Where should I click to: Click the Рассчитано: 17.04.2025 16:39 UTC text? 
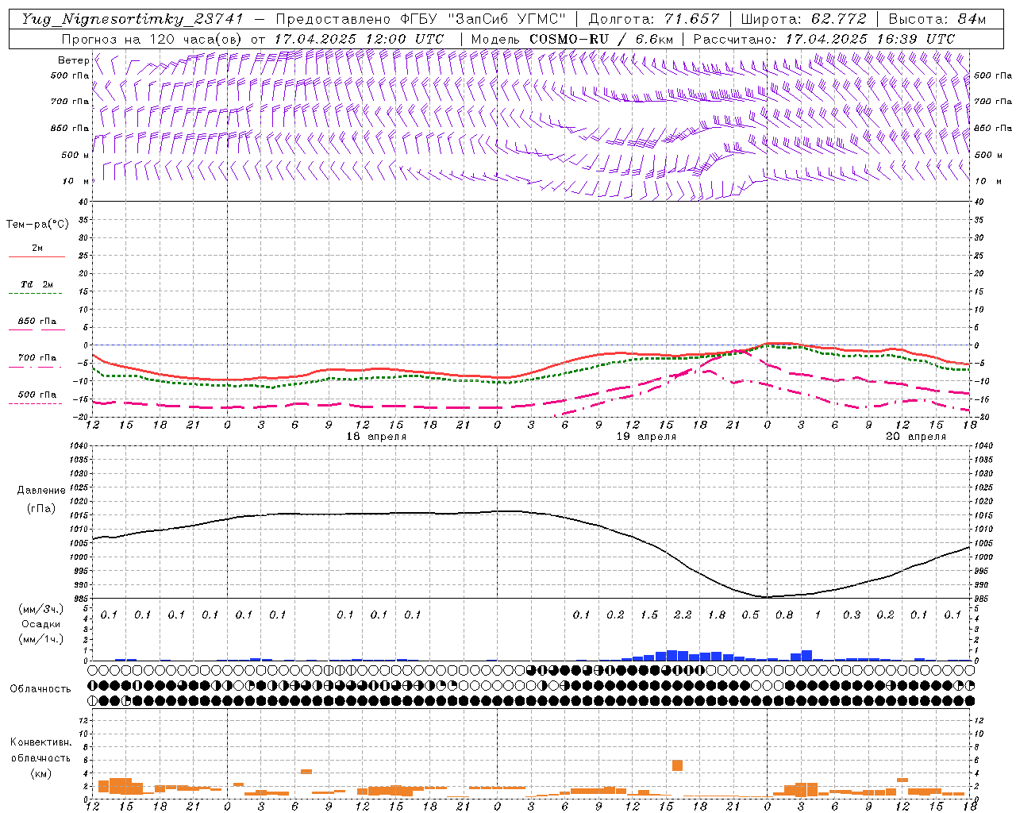(824, 39)
